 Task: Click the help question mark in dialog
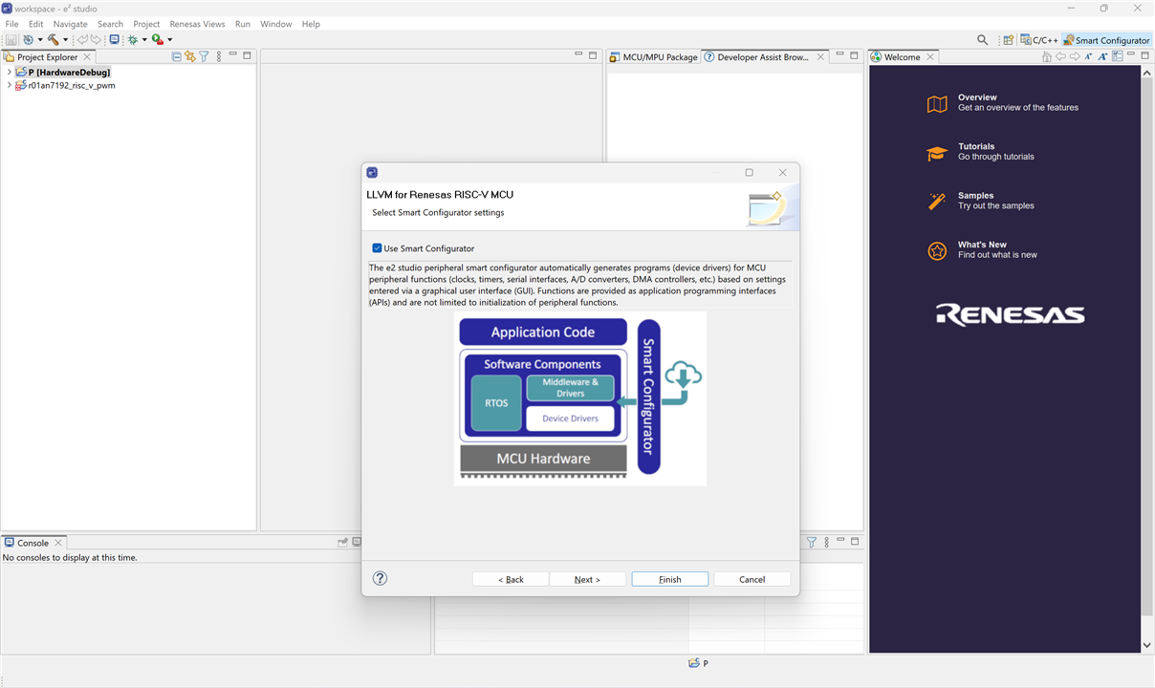380,578
